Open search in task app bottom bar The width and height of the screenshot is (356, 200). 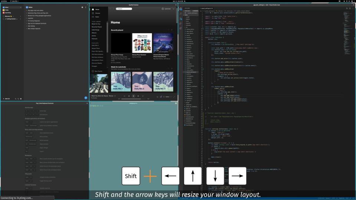tap(16, 99)
